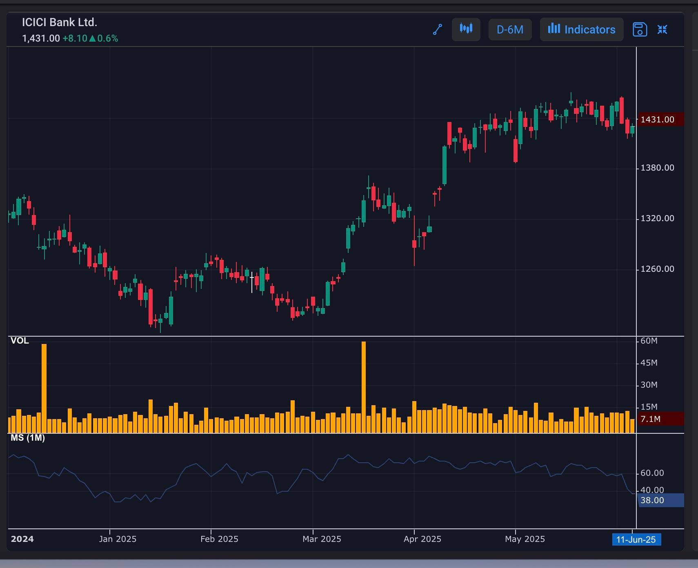Click the May 2025 axis label
Viewport: 698px width, 568px height.
525,539
